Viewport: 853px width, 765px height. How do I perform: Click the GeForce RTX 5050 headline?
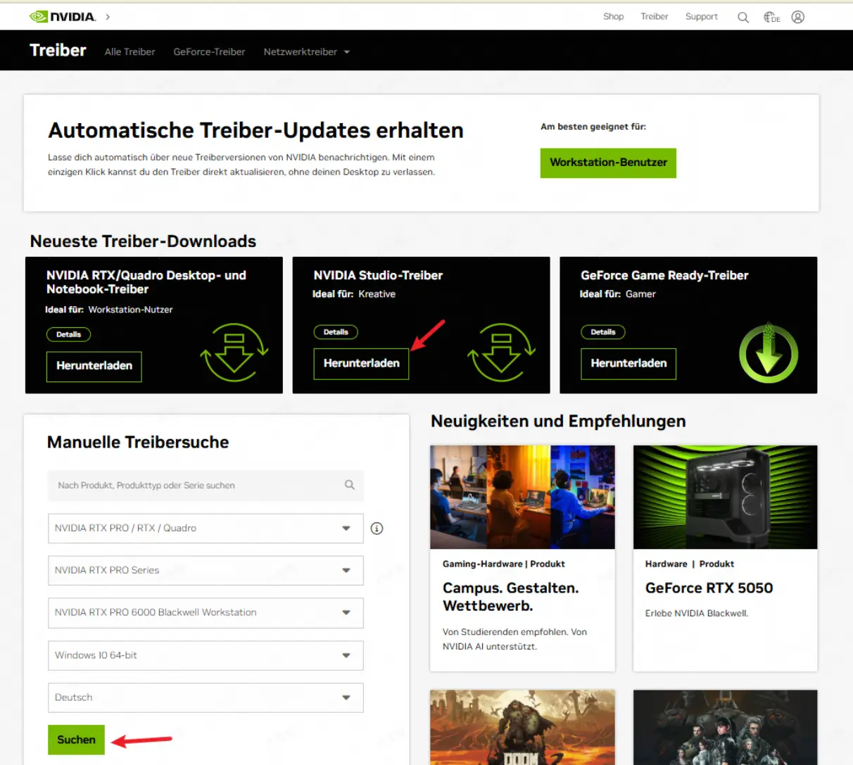(x=709, y=588)
